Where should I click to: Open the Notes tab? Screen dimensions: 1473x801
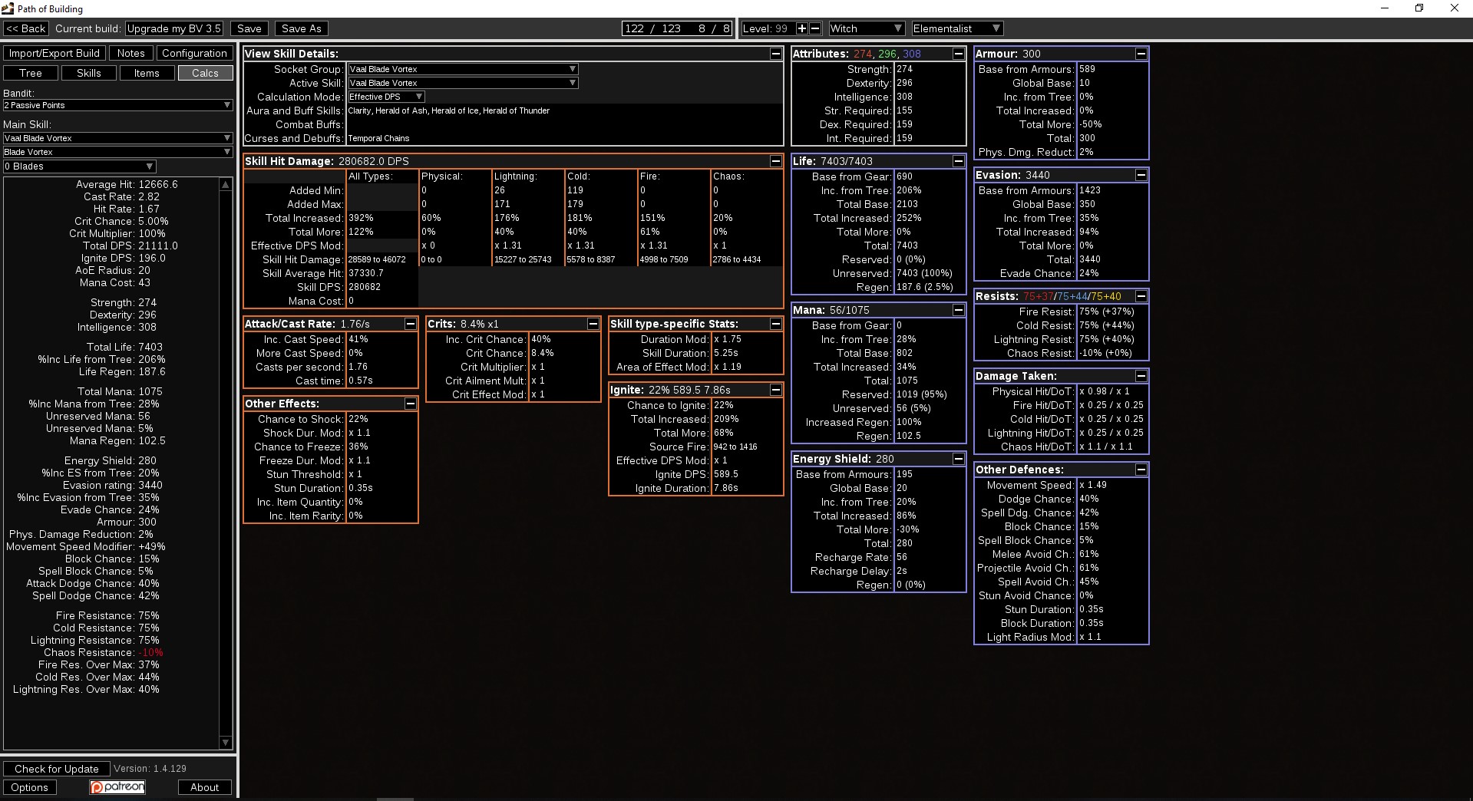(x=130, y=53)
